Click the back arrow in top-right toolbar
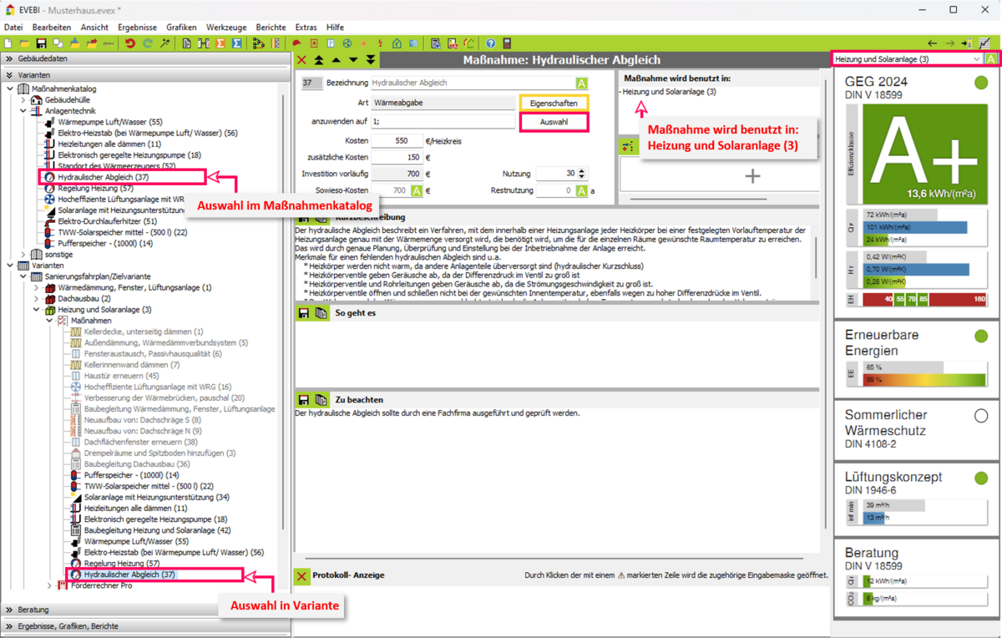 click(933, 43)
